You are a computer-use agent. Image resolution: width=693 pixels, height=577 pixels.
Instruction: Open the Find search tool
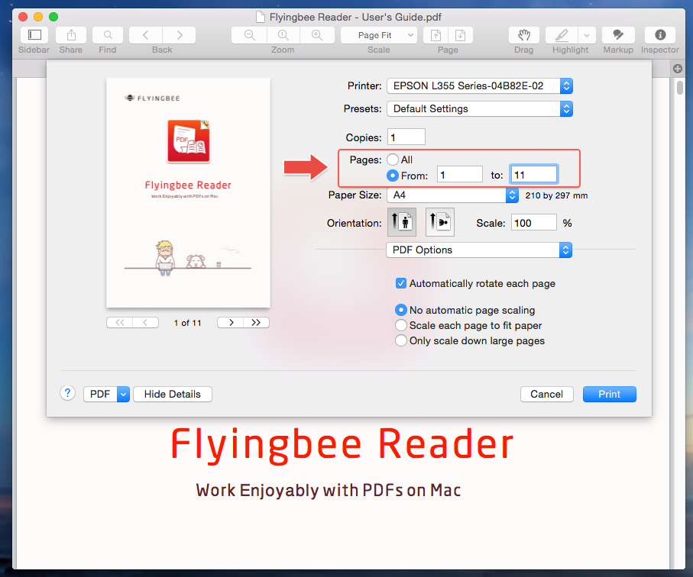pos(108,35)
